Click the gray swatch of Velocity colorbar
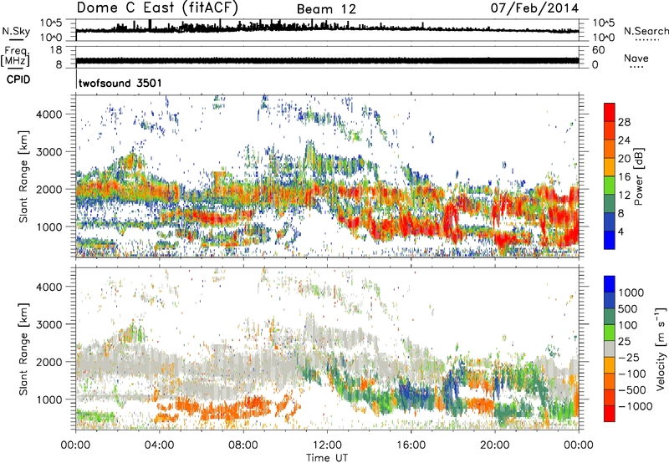The height and width of the screenshot is (463, 669). (610, 349)
